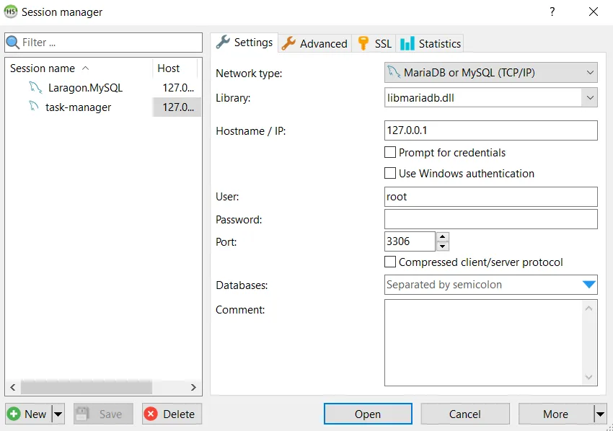Click the Comment text area
The height and width of the screenshot is (431, 613).
pos(484,342)
